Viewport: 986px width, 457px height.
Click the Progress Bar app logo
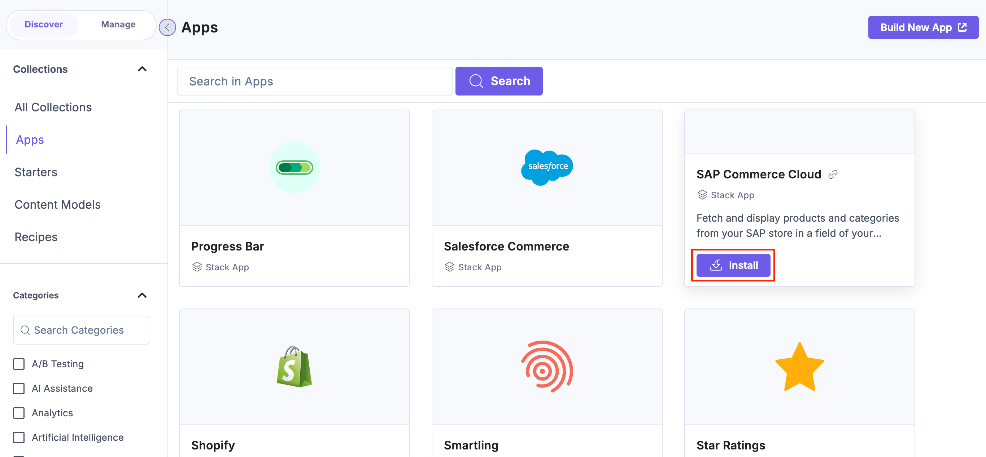tap(295, 167)
